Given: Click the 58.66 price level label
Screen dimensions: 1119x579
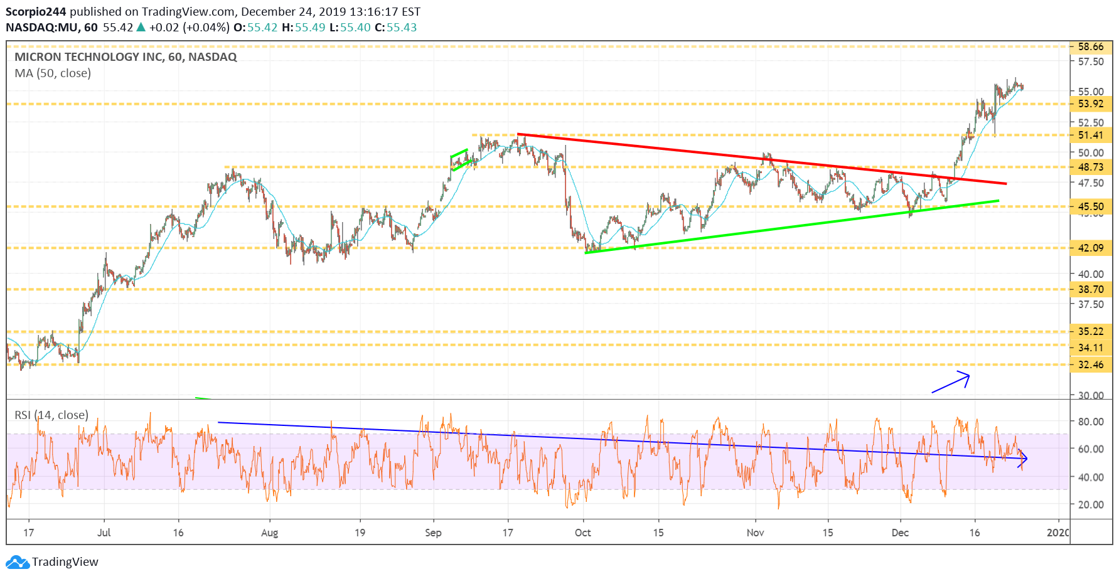Looking at the screenshot, I should [x=1091, y=47].
